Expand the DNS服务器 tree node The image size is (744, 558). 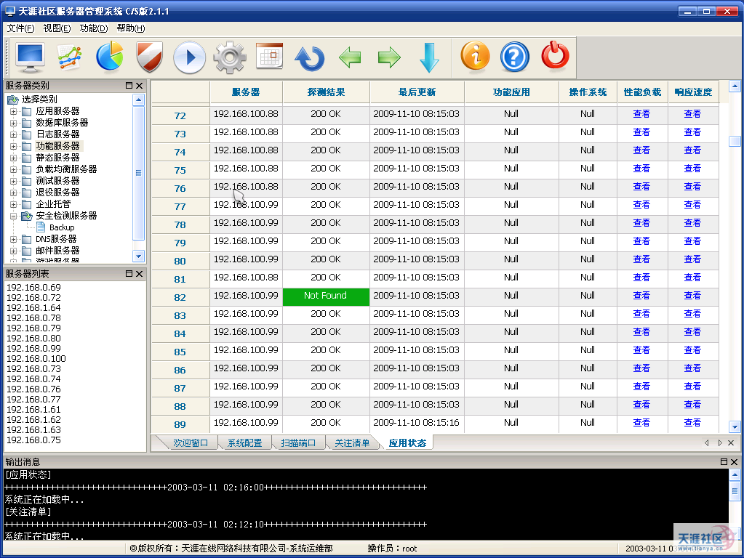point(13,239)
